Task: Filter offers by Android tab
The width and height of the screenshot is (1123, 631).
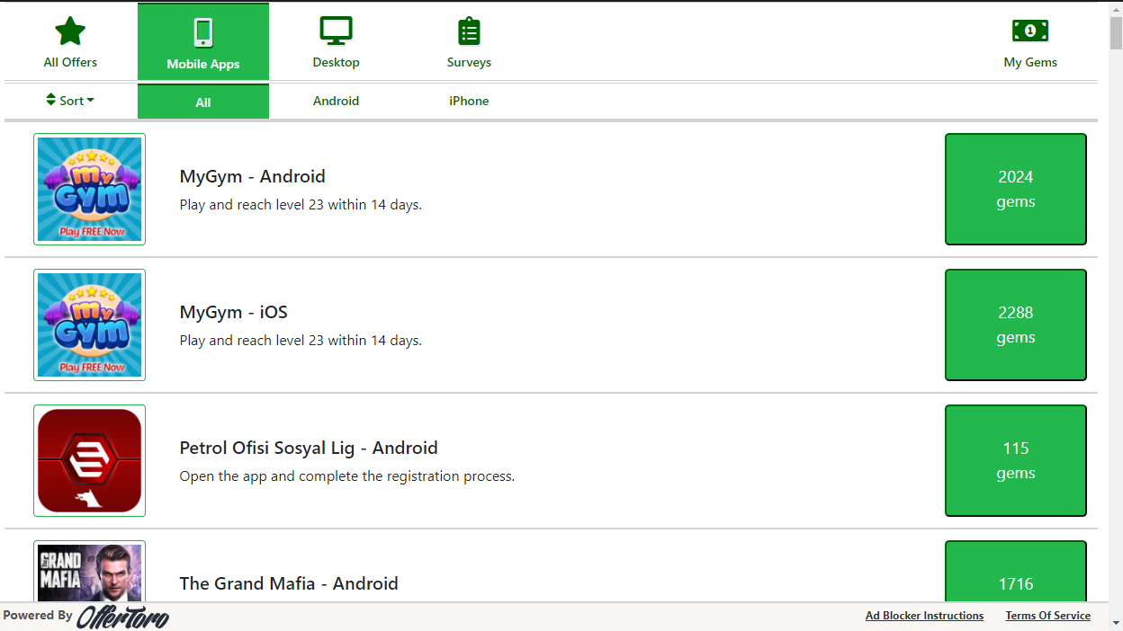Action: tap(336, 101)
